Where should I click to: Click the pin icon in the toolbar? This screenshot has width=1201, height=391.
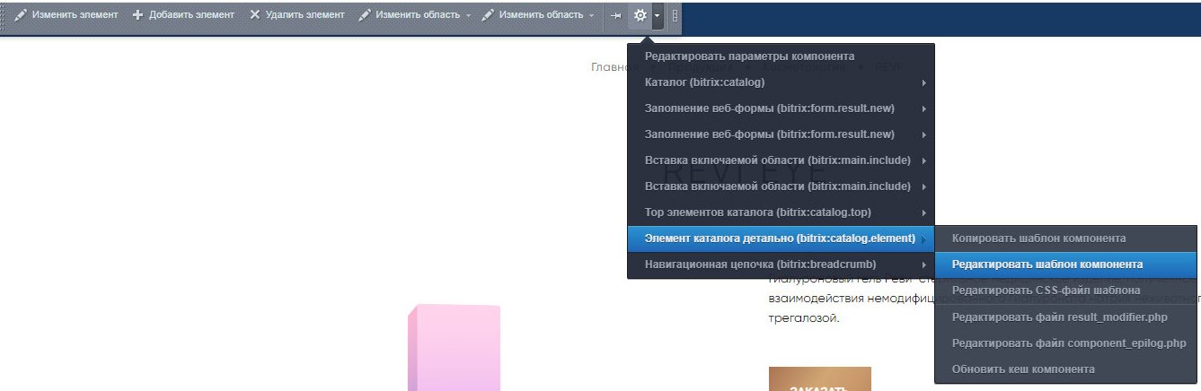615,15
